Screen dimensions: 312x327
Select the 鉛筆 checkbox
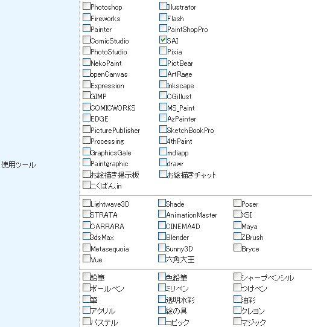coord(86,277)
